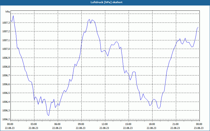Select the 1006,4 y-axis label

coord(6,102)
